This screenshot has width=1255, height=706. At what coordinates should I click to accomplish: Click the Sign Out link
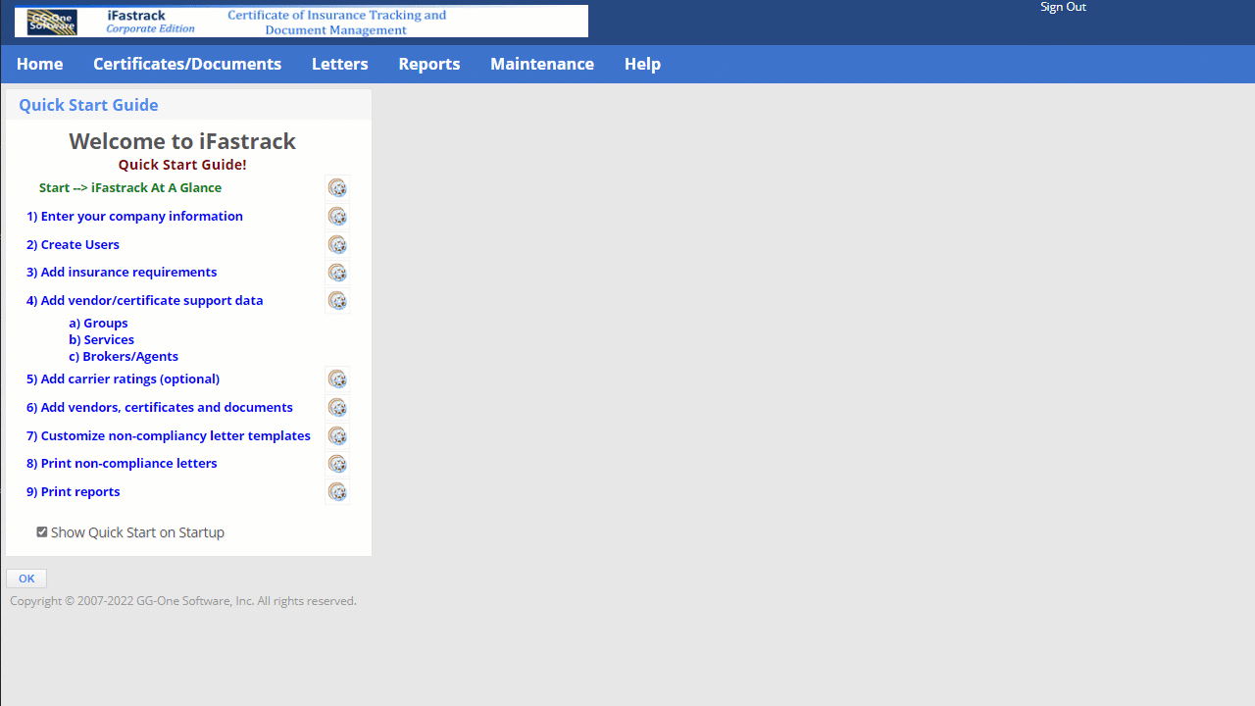click(1063, 7)
